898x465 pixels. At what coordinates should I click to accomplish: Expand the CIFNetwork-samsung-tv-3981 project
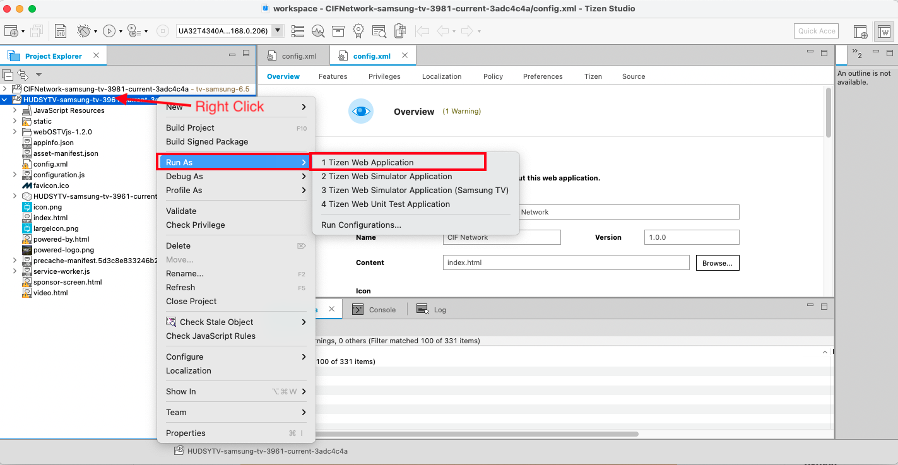[5, 89]
